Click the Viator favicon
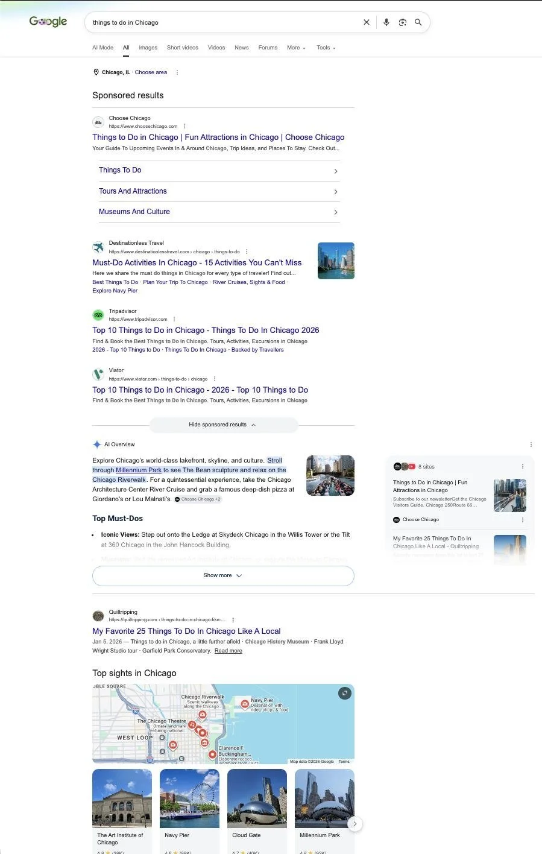The image size is (542, 854). pyautogui.click(x=98, y=375)
